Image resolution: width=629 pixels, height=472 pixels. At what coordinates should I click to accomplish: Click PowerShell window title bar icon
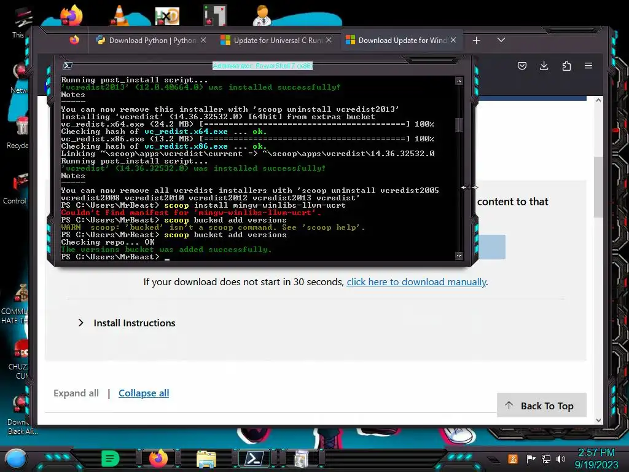click(x=68, y=66)
